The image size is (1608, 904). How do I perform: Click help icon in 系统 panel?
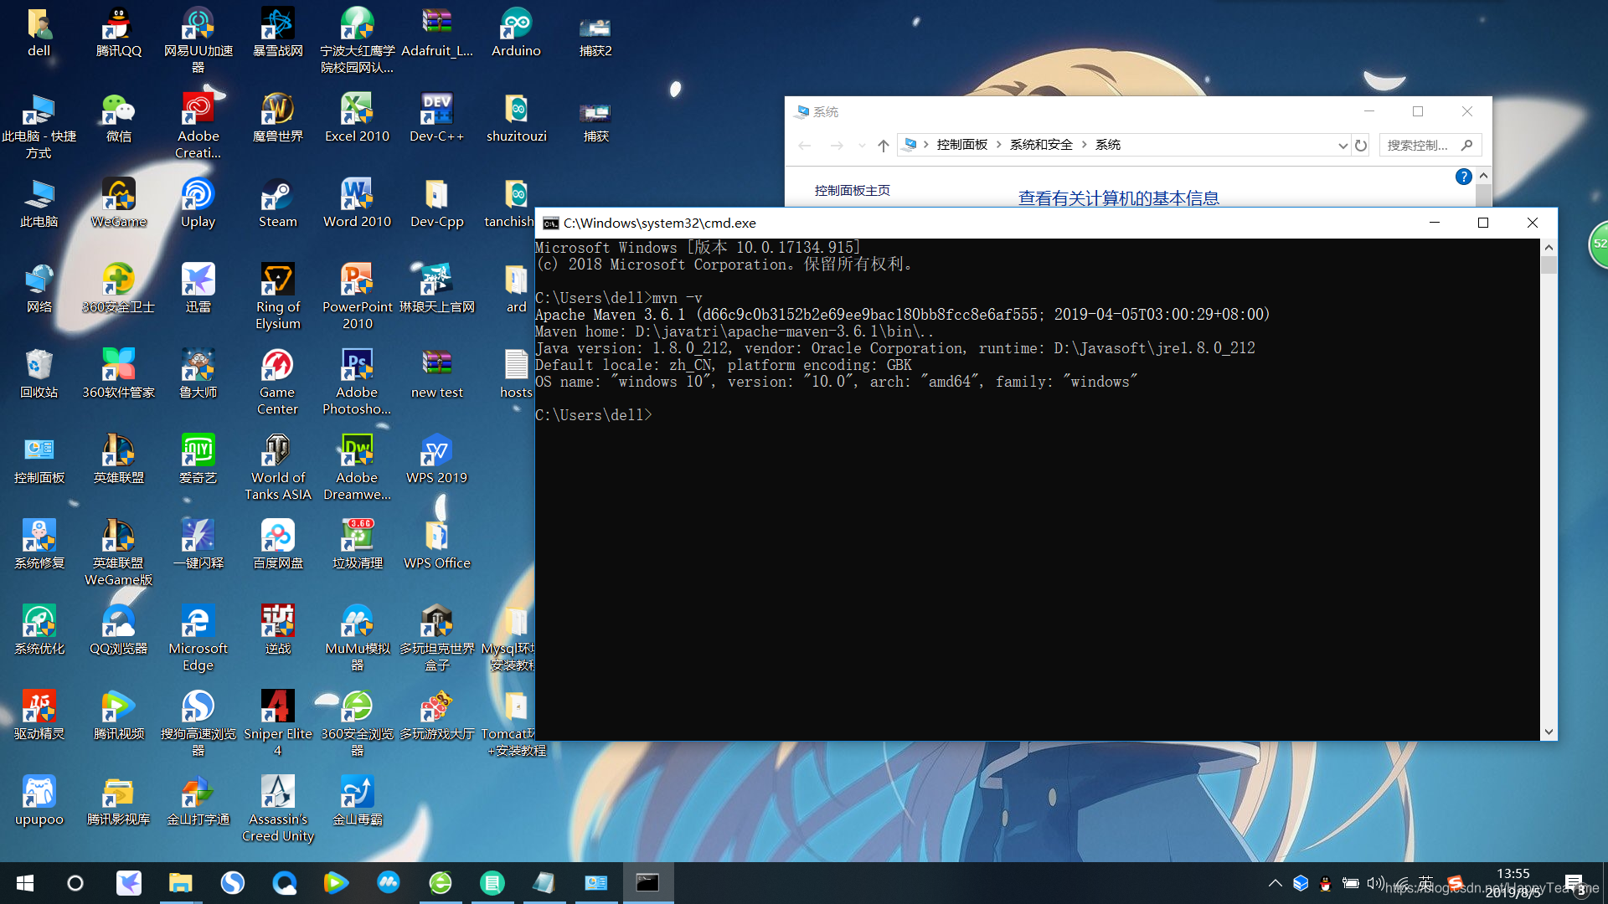click(1465, 177)
